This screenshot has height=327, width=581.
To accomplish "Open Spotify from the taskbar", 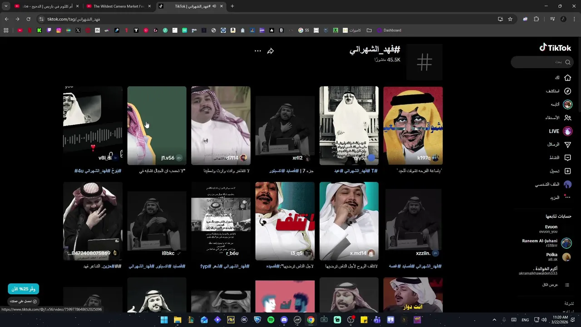I will pos(271,320).
